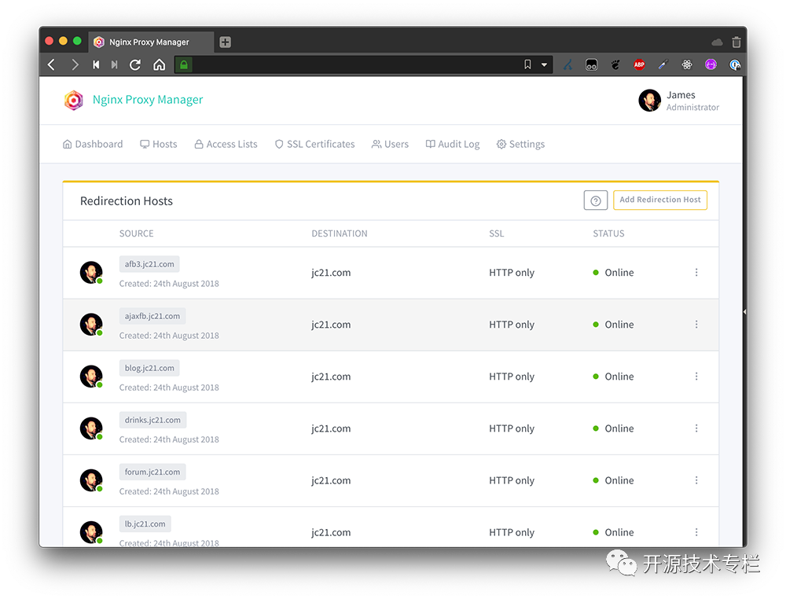This screenshot has height=599, width=786.
Task: Open the bookmark dropdown arrow
Action: 544,64
